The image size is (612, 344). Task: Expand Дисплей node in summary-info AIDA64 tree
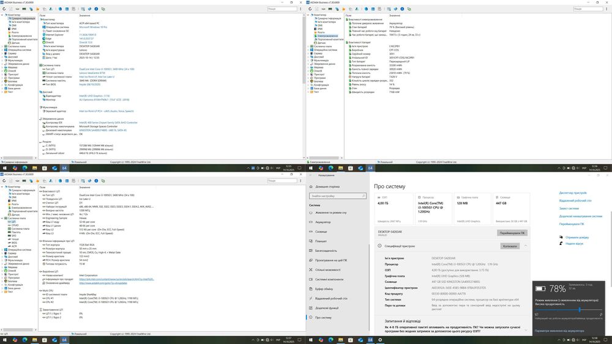tap(2, 57)
